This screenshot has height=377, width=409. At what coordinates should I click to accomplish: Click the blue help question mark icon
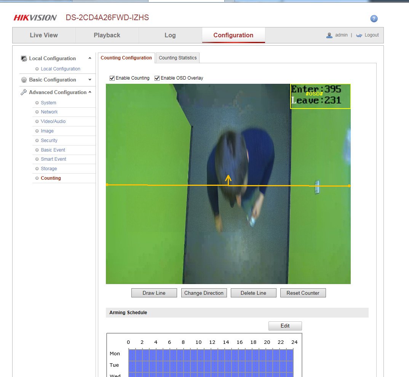point(374,19)
